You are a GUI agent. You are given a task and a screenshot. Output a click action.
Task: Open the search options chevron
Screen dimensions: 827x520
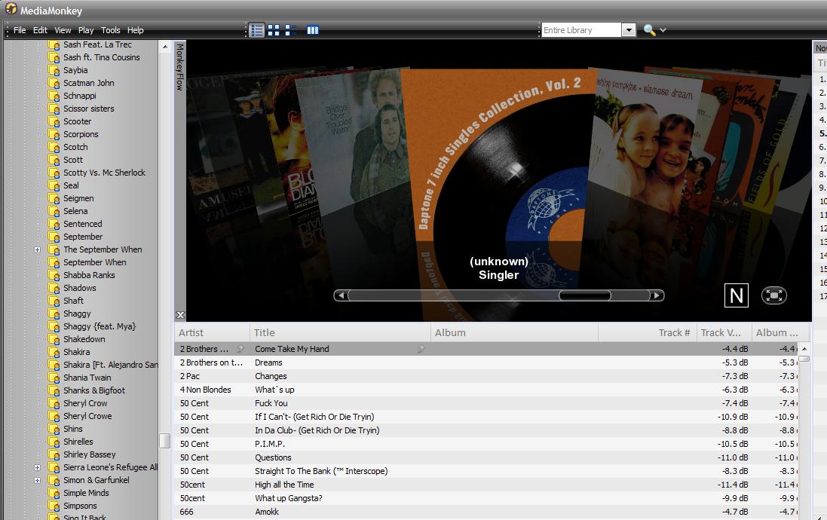663,30
